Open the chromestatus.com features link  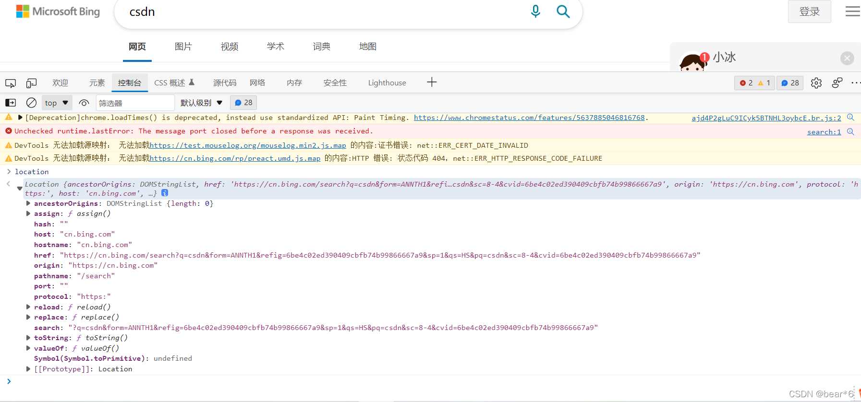point(529,118)
